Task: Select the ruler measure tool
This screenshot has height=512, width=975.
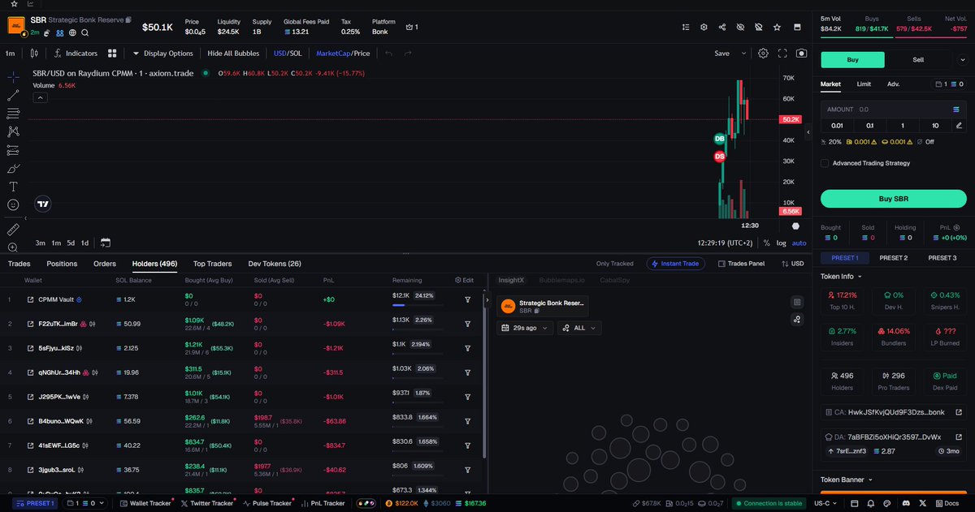Action: click(x=14, y=230)
